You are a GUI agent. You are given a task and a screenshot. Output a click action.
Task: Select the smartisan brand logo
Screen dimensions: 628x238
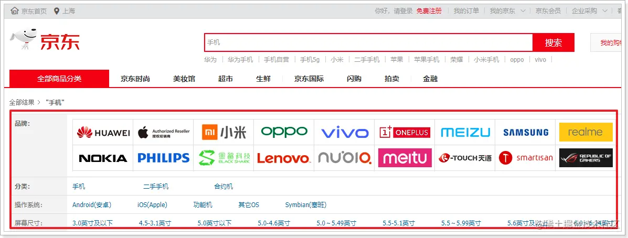[x=526, y=158]
